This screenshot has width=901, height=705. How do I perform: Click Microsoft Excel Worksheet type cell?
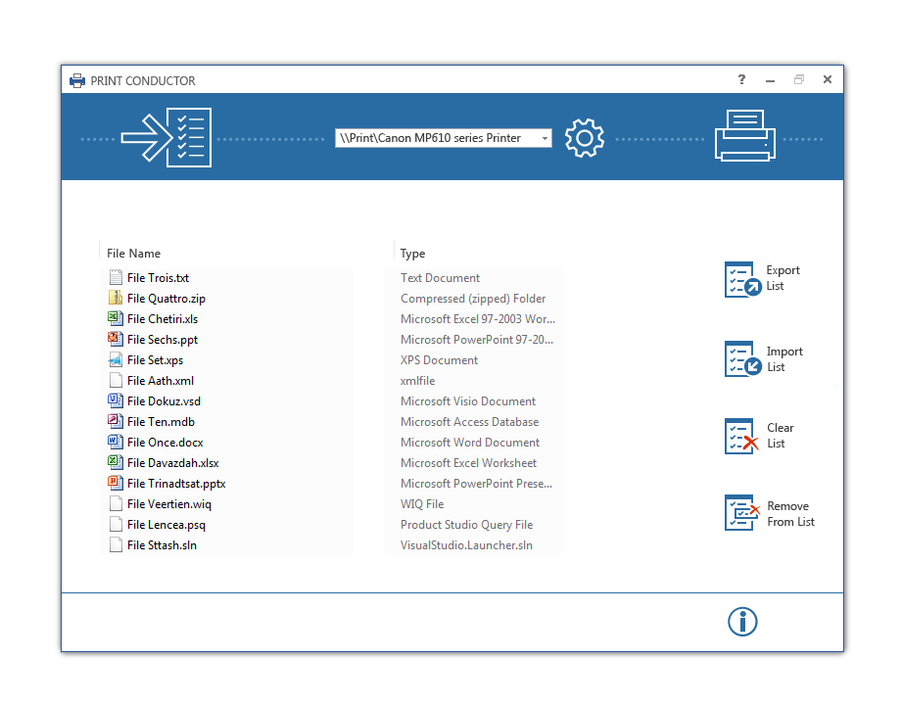point(468,463)
